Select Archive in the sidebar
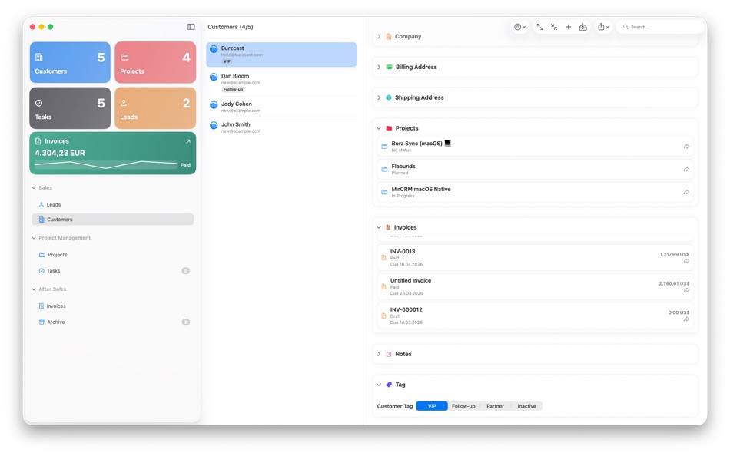This screenshot has height=456, width=730. tap(112, 322)
